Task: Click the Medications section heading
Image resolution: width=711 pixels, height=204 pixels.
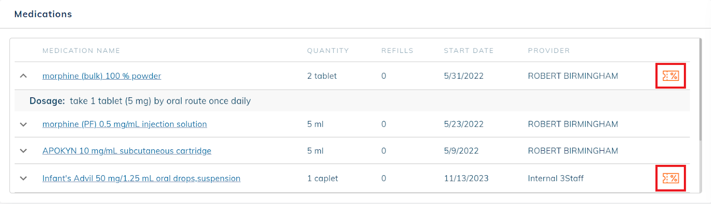Action: 43,14
